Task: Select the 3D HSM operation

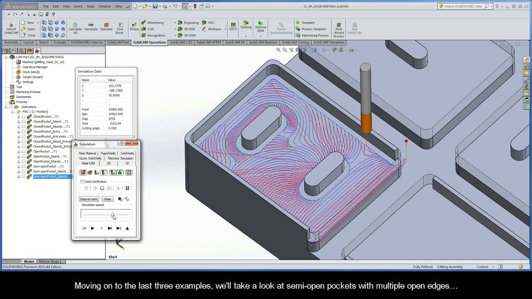Action: tap(187, 35)
